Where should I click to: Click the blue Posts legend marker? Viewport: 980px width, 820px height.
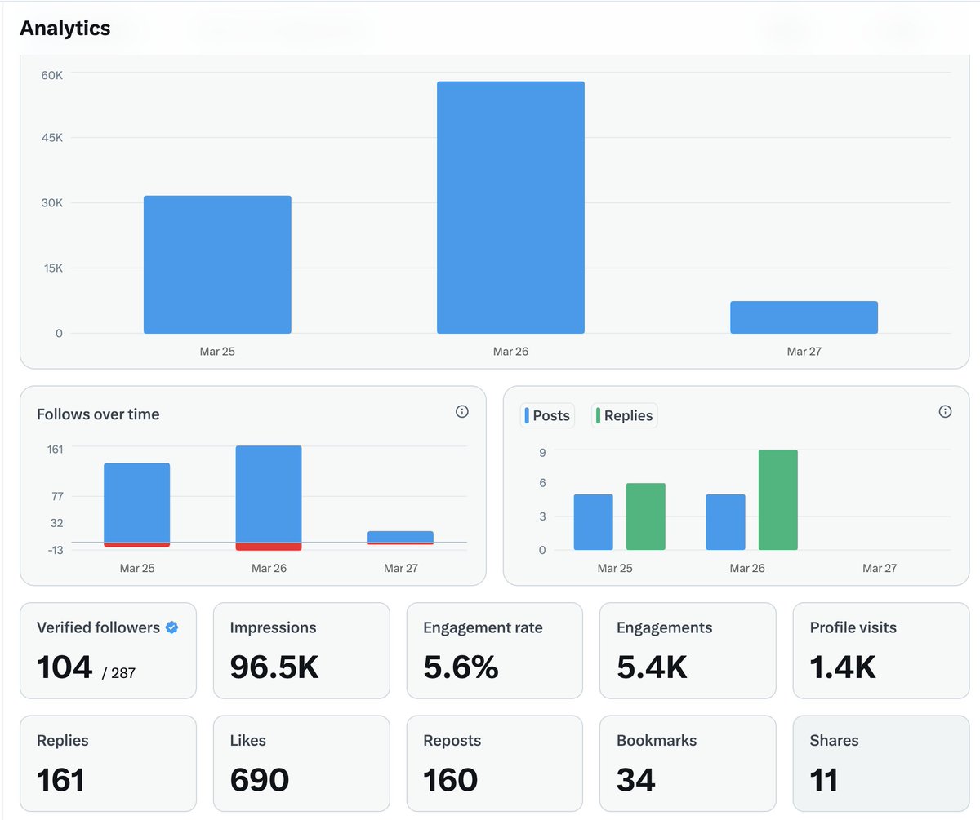(527, 415)
